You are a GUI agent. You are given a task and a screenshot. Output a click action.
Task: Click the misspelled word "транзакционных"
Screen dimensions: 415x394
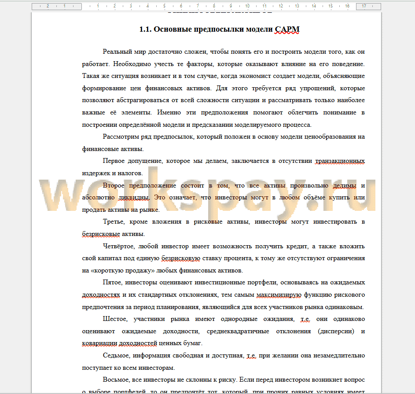340,161
